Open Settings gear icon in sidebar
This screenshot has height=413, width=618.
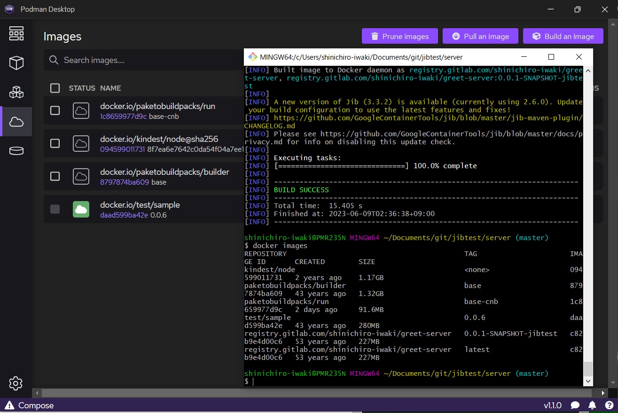coord(16,383)
